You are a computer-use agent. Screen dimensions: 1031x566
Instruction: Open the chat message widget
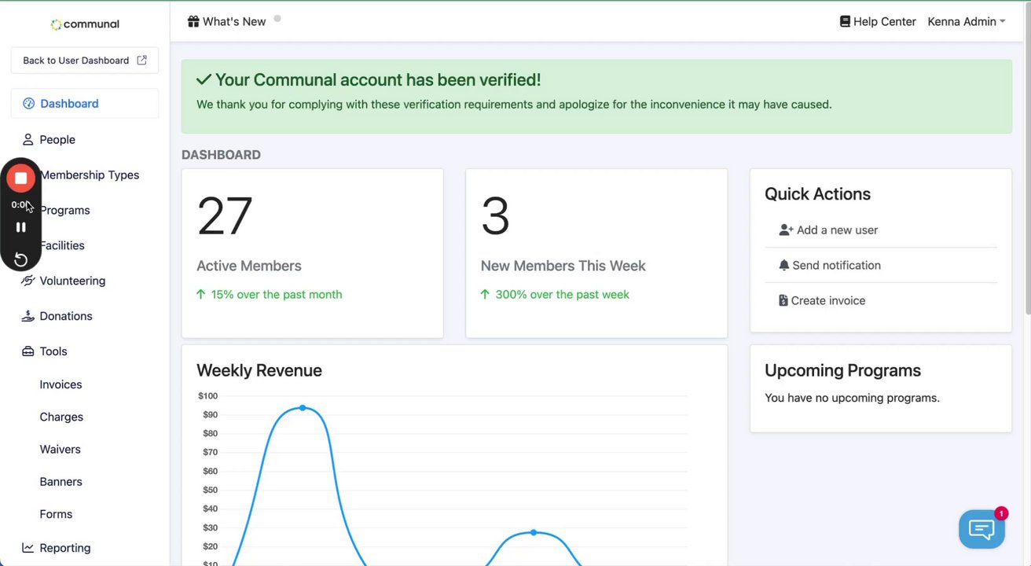tap(981, 529)
